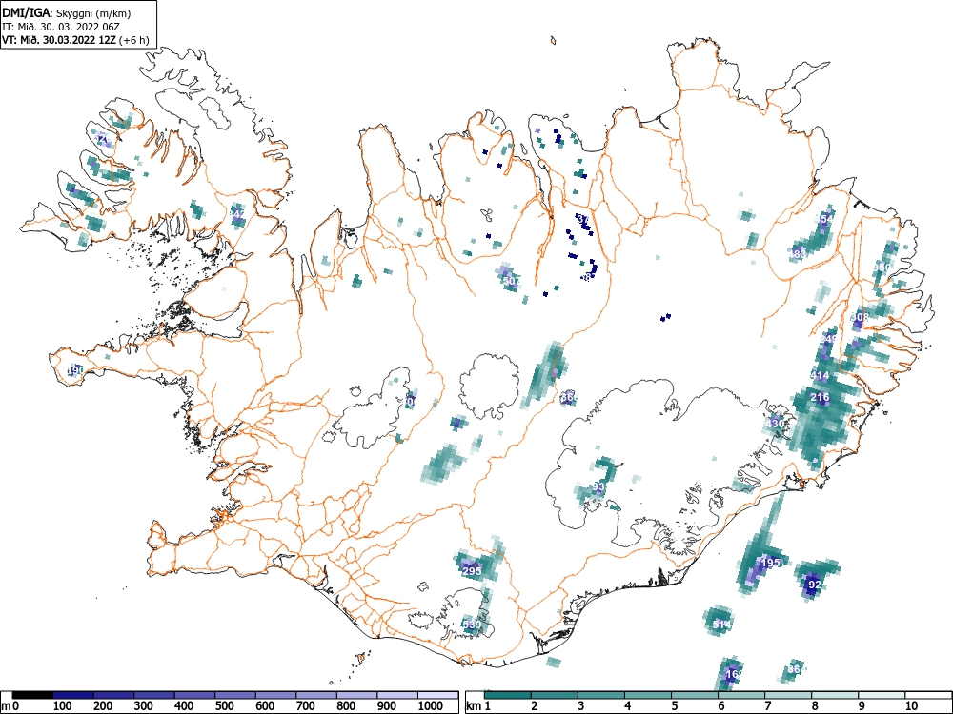Click the '92' visibility value offshore
953x714 pixels.
click(815, 585)
